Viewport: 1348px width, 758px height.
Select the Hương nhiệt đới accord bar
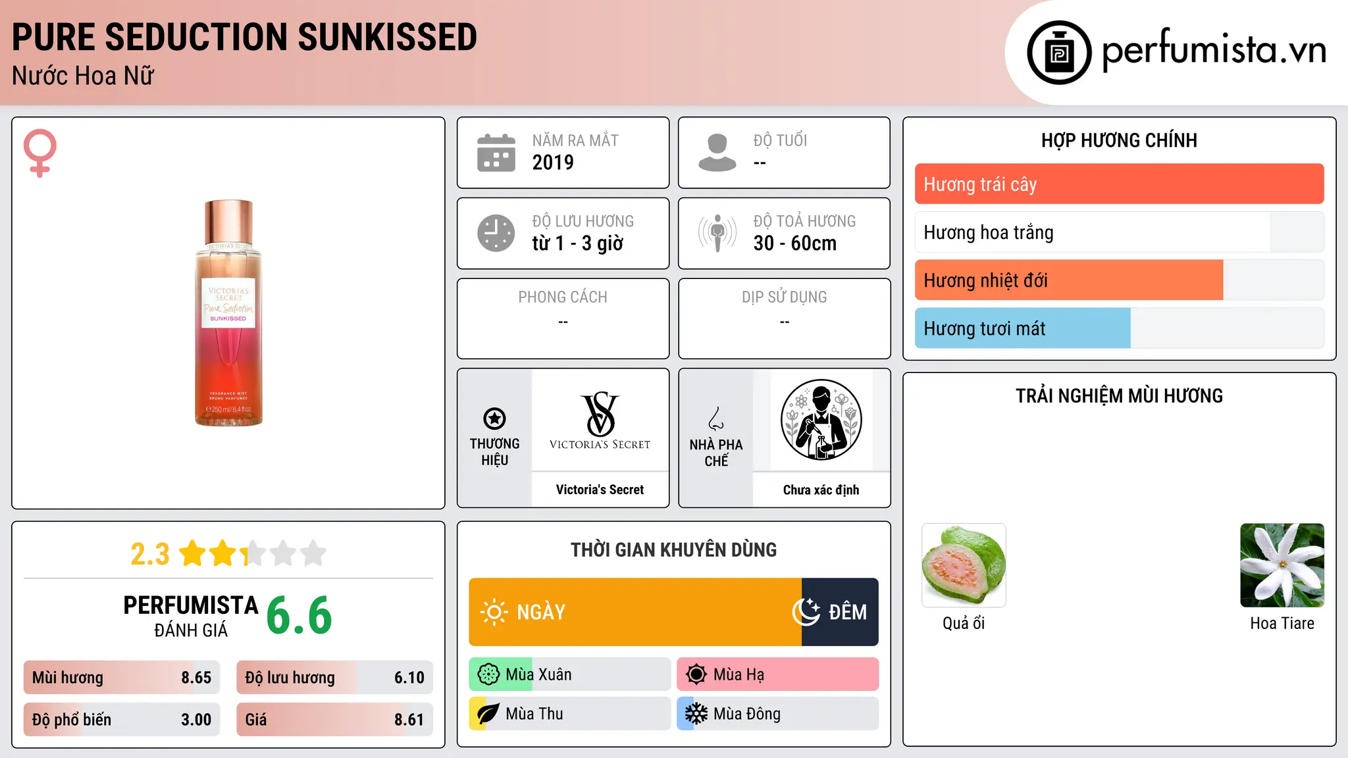coord(1119,280)
